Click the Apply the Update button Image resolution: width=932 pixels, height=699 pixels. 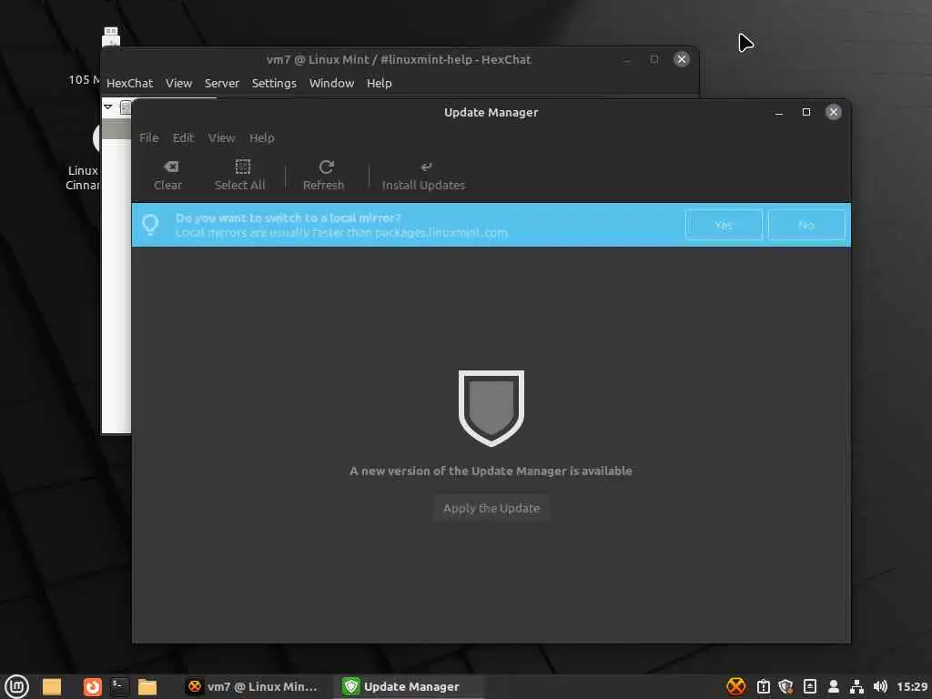[x=491, y=508]
